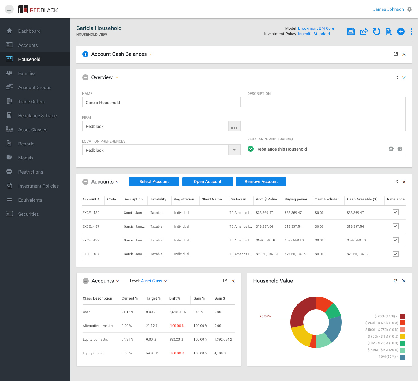418x381 pixels.
Task: Toggle the Rebalance this Household checkmark
Action: pos(251,149)
